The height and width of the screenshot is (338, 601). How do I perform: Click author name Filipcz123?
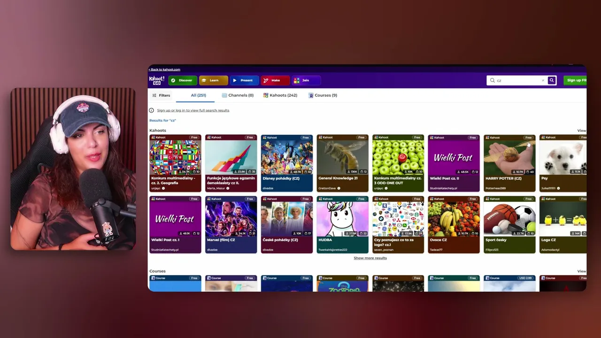tap(493, 250)
